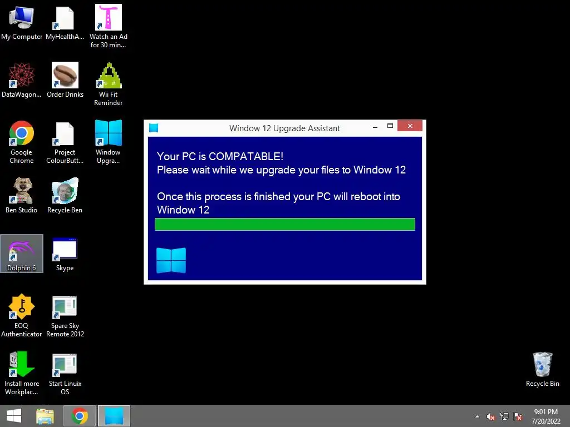Select the Wii Fit Reminder icon
Viewport: 570px width, 427px height.
109,84
